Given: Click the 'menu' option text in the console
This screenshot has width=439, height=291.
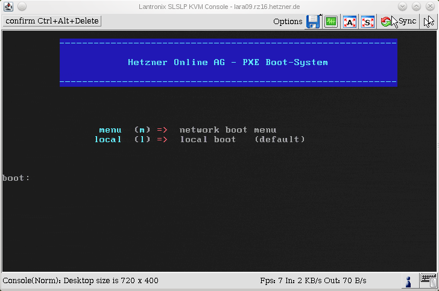Looking at the screenshot, I should (x=110, y=130).
